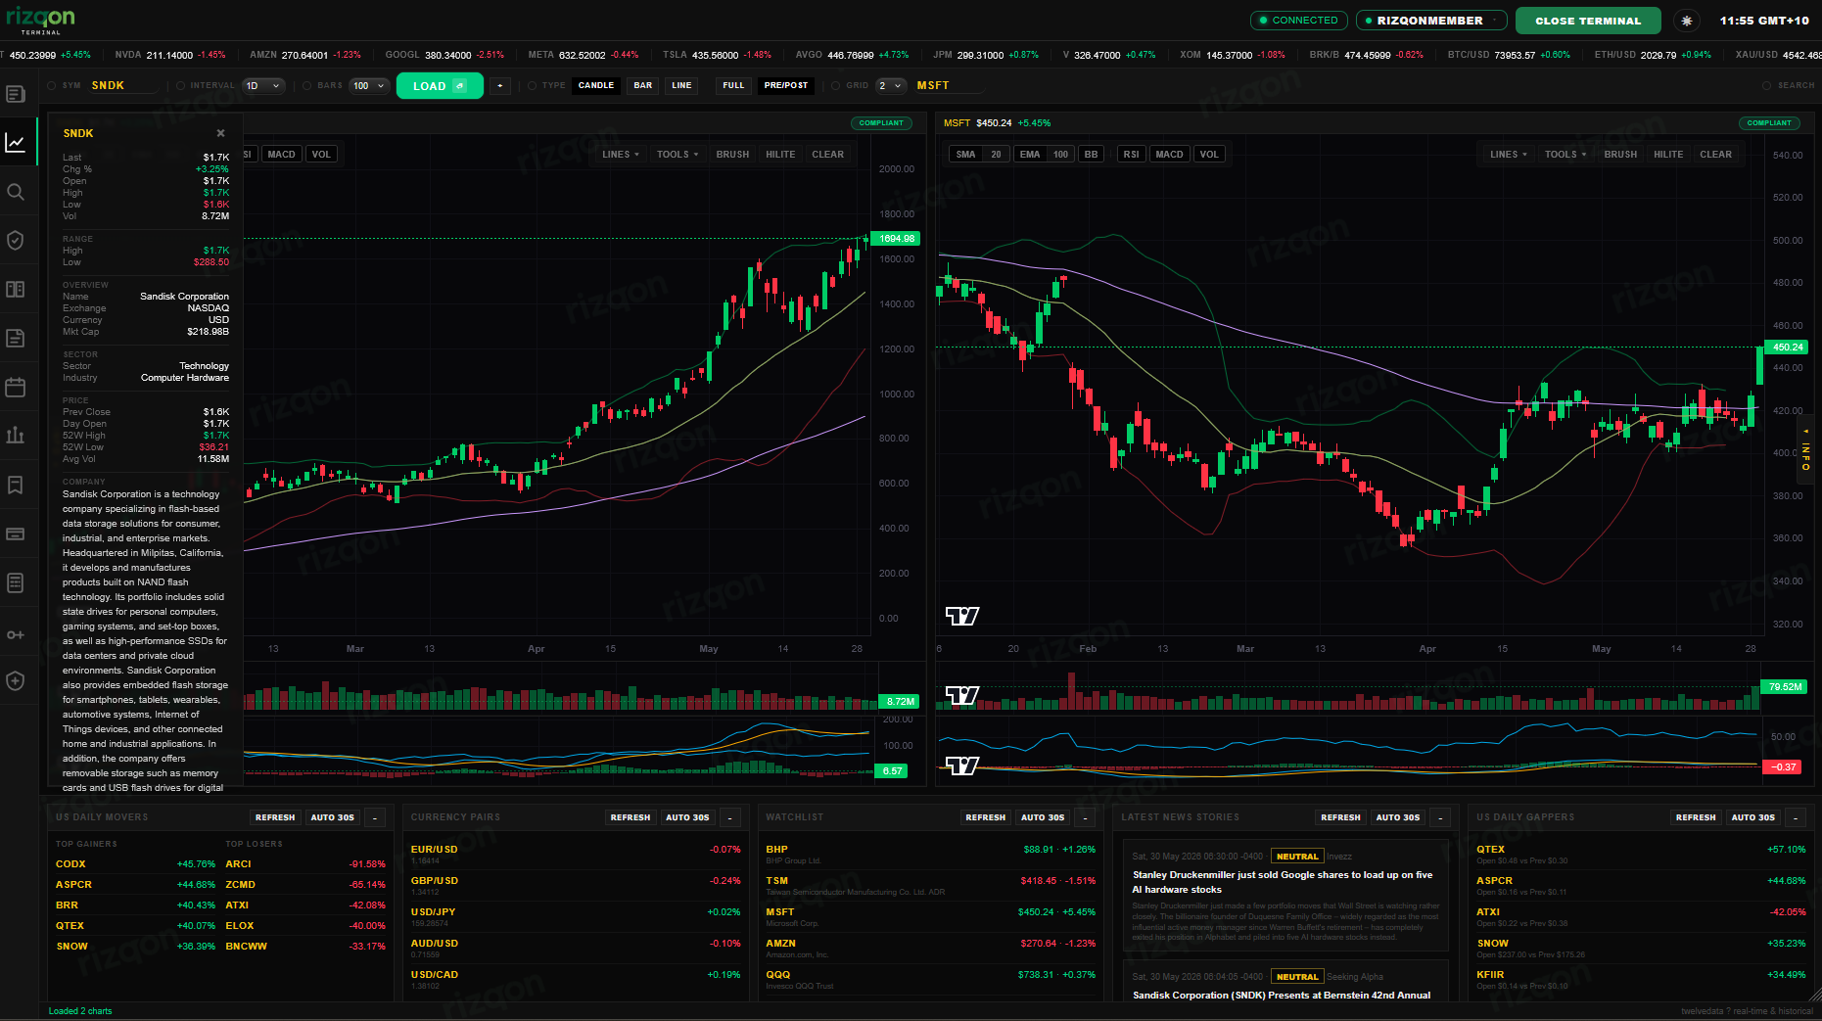Toggle BB indicator on MSFT chart
The image size is (1822, 1021).
coord(1091,155)
